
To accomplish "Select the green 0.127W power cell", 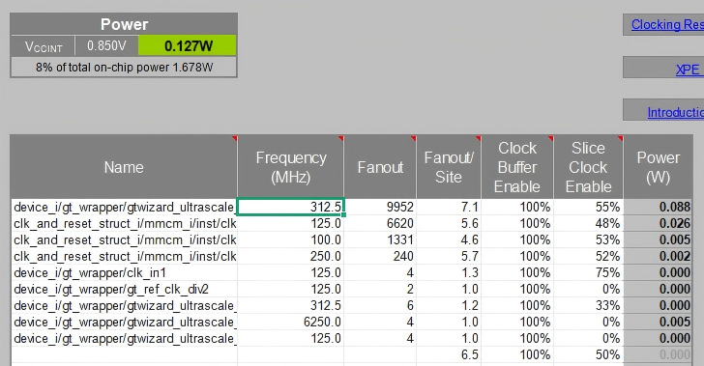I will click(188, 45).
